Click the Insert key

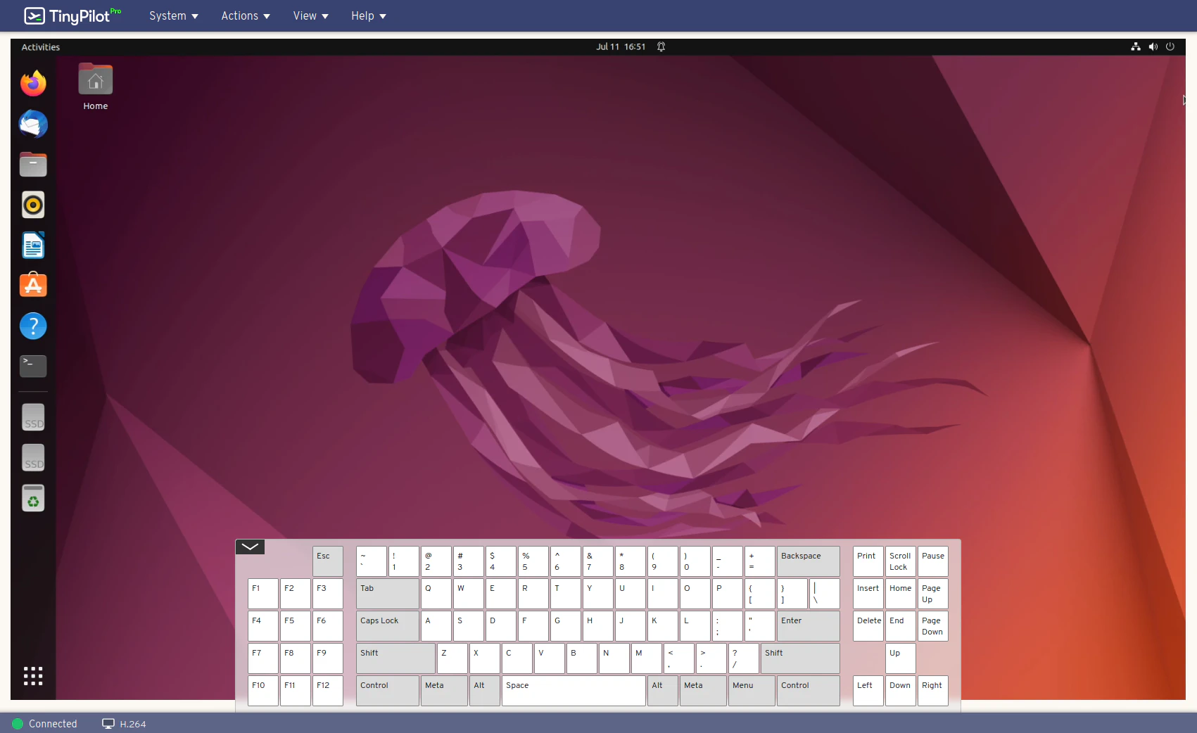pos(868,594)
